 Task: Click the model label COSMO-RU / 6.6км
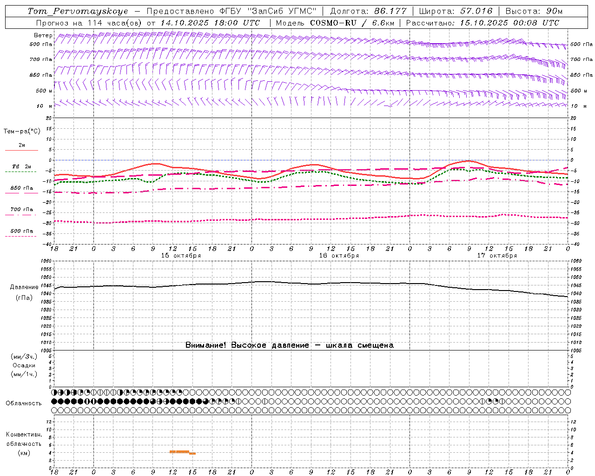(352, 23)
